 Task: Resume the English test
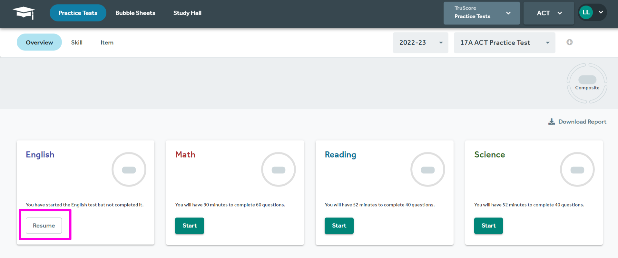tap(44, 226)
